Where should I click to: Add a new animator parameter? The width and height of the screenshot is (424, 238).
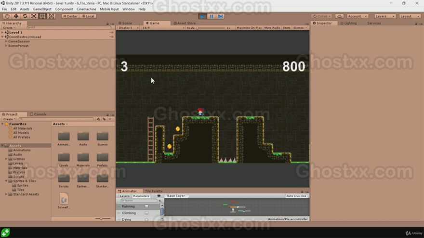click(x=160, y=201)
